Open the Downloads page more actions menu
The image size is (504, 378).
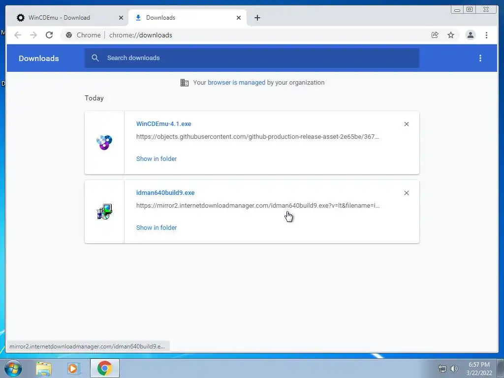(x=480, y=58)
